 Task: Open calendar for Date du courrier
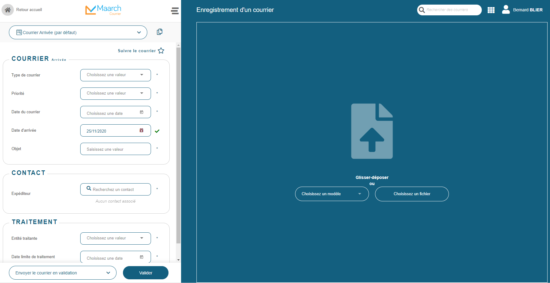[141, 112]
